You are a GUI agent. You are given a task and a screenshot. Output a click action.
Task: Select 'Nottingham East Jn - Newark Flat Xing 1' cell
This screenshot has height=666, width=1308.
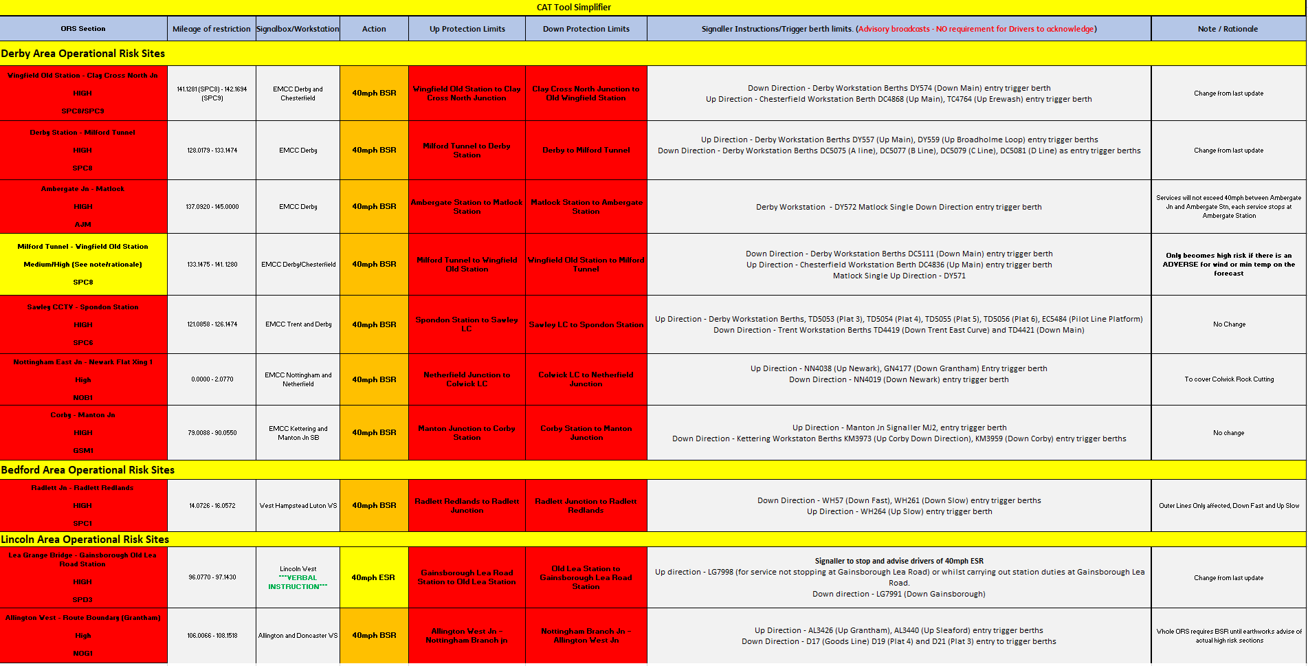click(x=83, y=379)
